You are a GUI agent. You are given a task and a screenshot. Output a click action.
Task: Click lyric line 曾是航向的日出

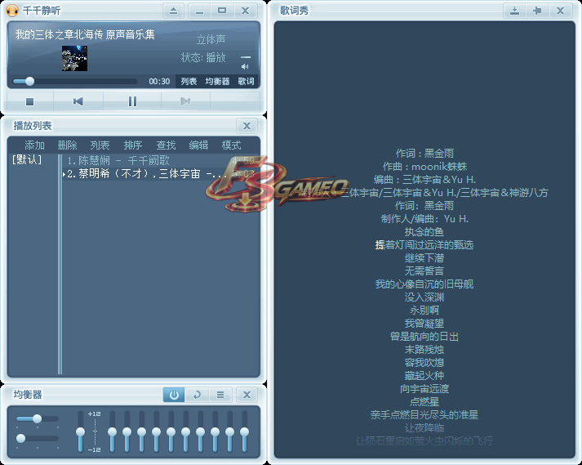[x=424, y=337]
